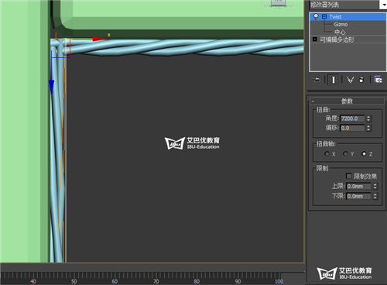This screenshot has height=285, width=387.
Task: Click the blue Z-axis gizmo arrow
Action: (x=51, y=87)
